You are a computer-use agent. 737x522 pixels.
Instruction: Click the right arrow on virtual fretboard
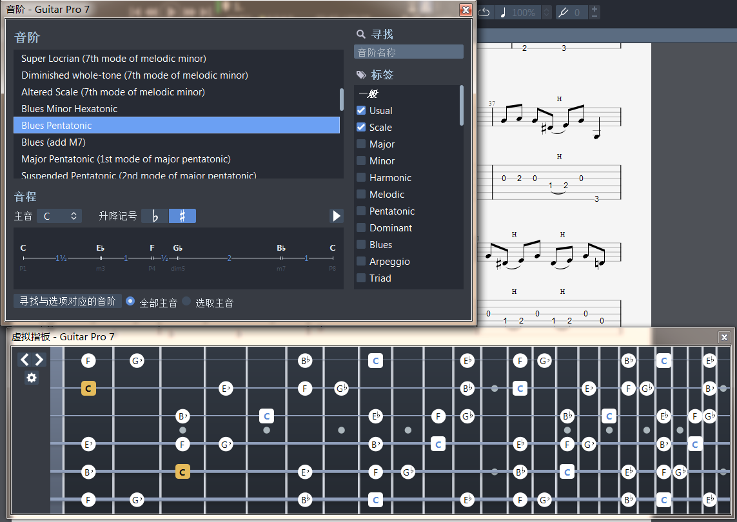39,360
